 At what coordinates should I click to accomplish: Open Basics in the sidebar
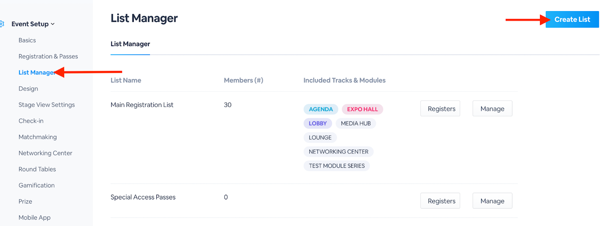click(x=27, y=40)
